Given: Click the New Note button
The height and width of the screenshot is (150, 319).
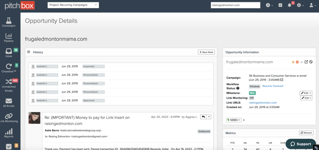Looking at the screenshot, I should [206, 52].
